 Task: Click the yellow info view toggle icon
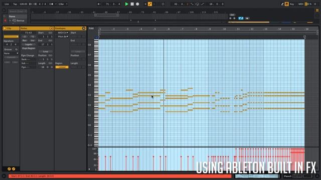tap(9, 169)
